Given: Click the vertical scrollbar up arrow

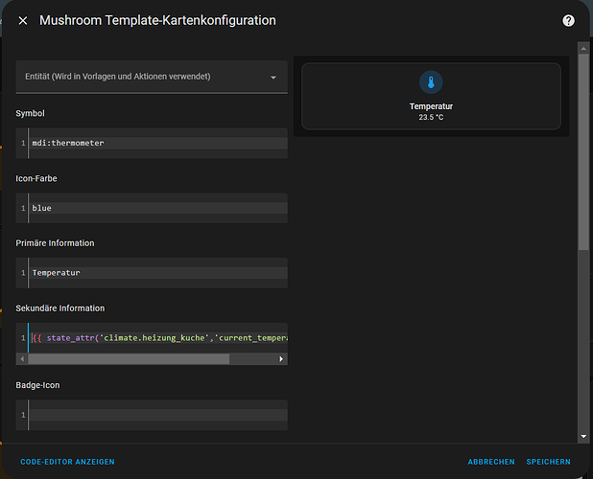Looking at the screenshot, I should click(x=583, y=48).
